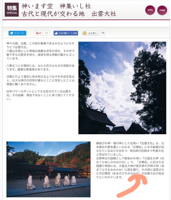
Task: Click the paragraph beginning 神々の国、出雲
Action: 41,51
